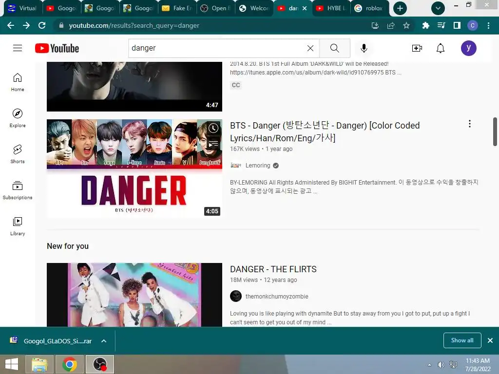The image size is (499, 374).
Task: Toggle the Chrome side panel
Action: click(457, 25)
